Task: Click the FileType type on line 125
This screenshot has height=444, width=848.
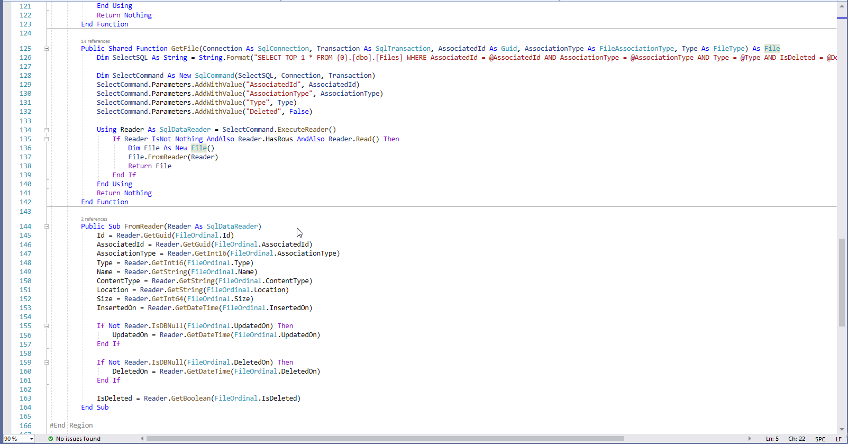Action: pyautogui.click(x=728, y=49)
